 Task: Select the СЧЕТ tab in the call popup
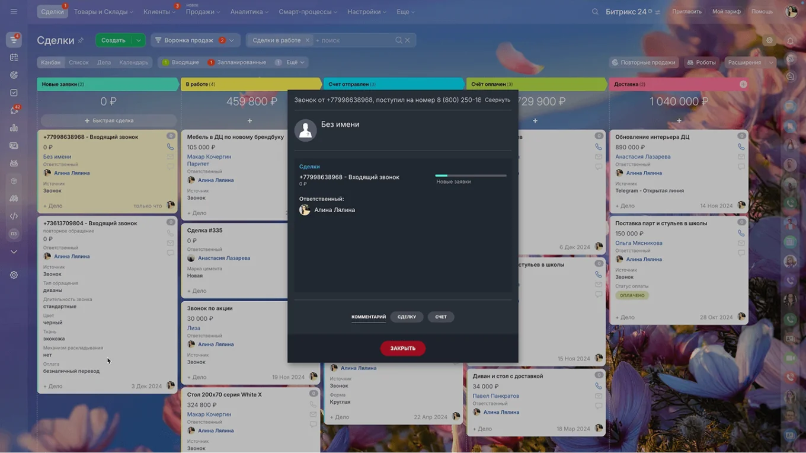[x=440, y=317]
